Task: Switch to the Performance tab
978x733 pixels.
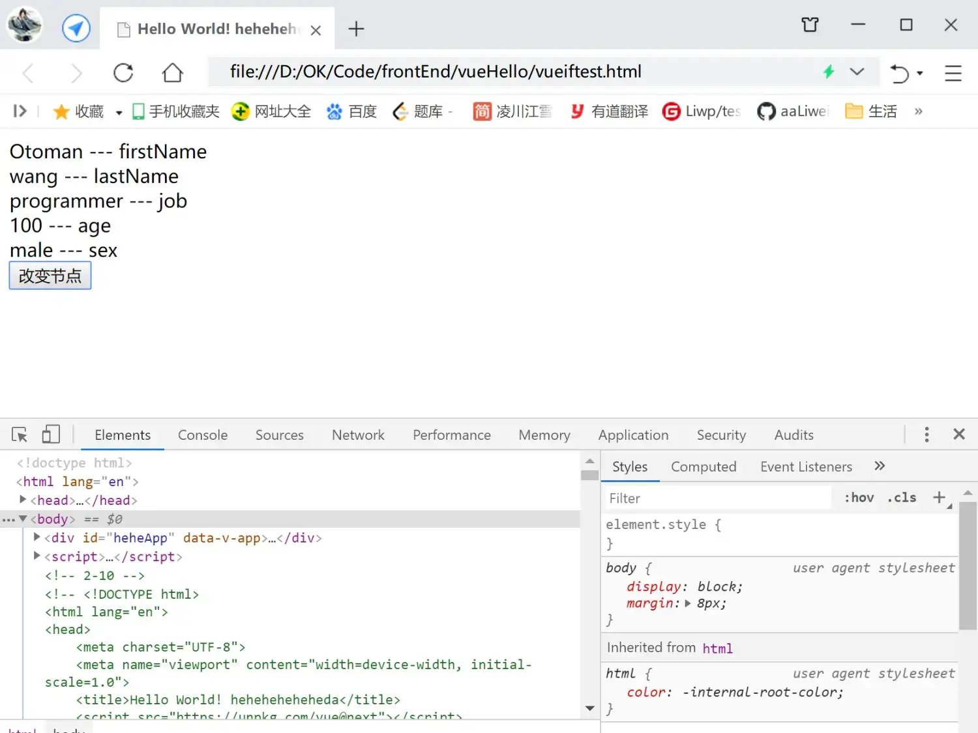Action: tap(452, 435)
